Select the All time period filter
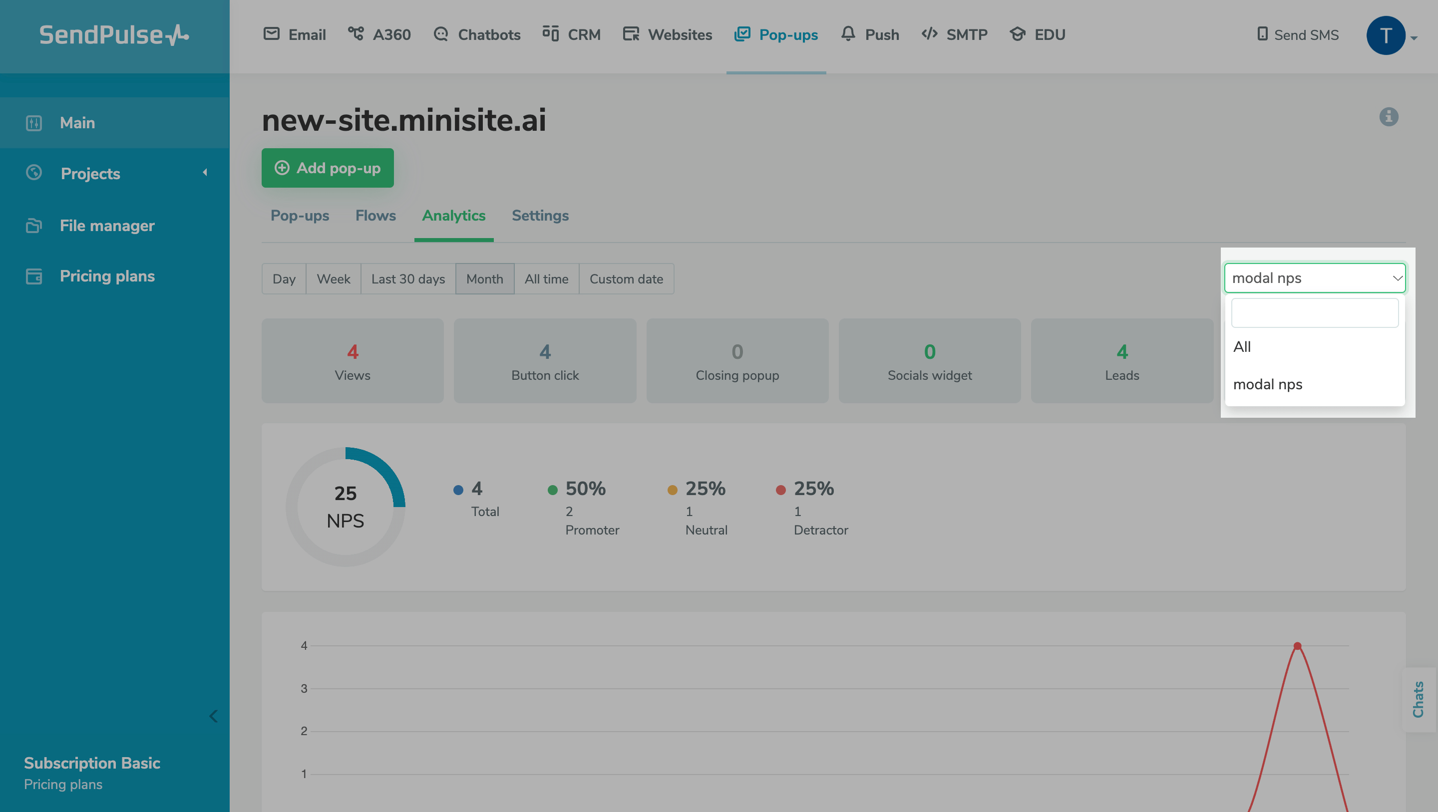Screen dimensions: 1438x812 pos(546,279)
